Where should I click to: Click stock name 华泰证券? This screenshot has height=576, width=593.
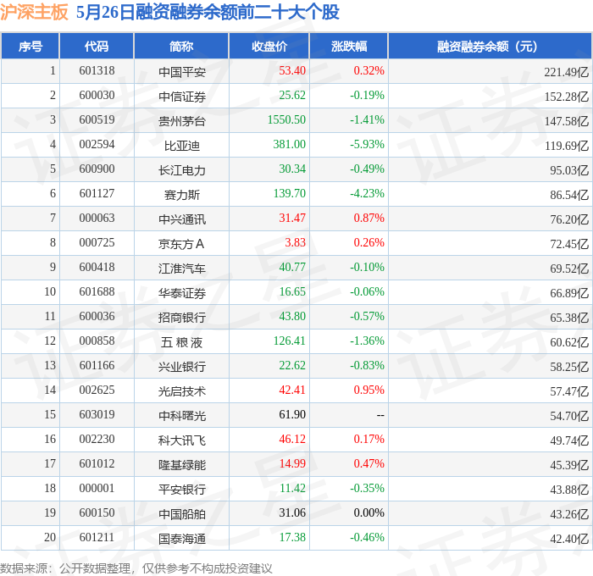coord(182,293)
